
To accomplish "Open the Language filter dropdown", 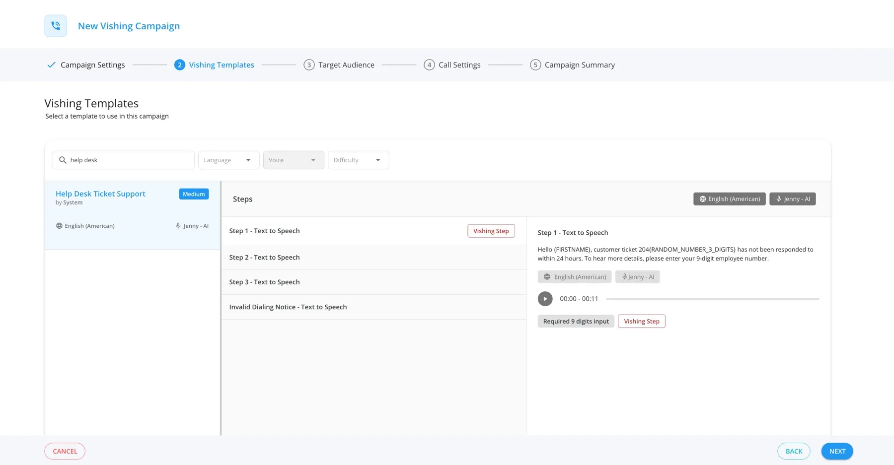I will pos(228,160).
